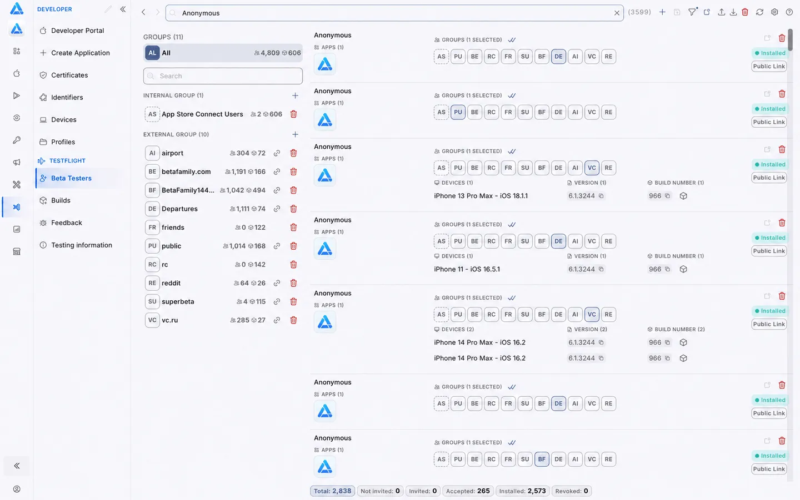800x500 pixels.
Task: Delete the App Store Connect Users group
Action: 293,114
